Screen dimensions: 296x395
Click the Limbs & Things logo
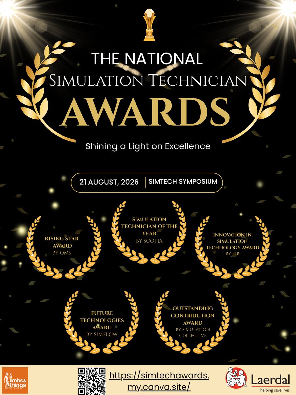click(x=15, y=381)
